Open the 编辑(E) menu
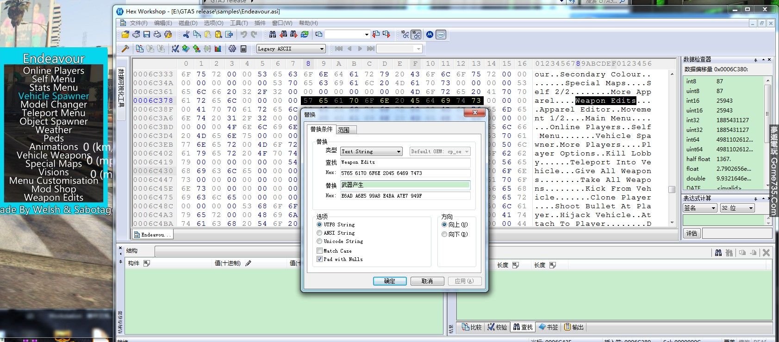This screenshot has width=779, height=342. [x=163, y=23]
